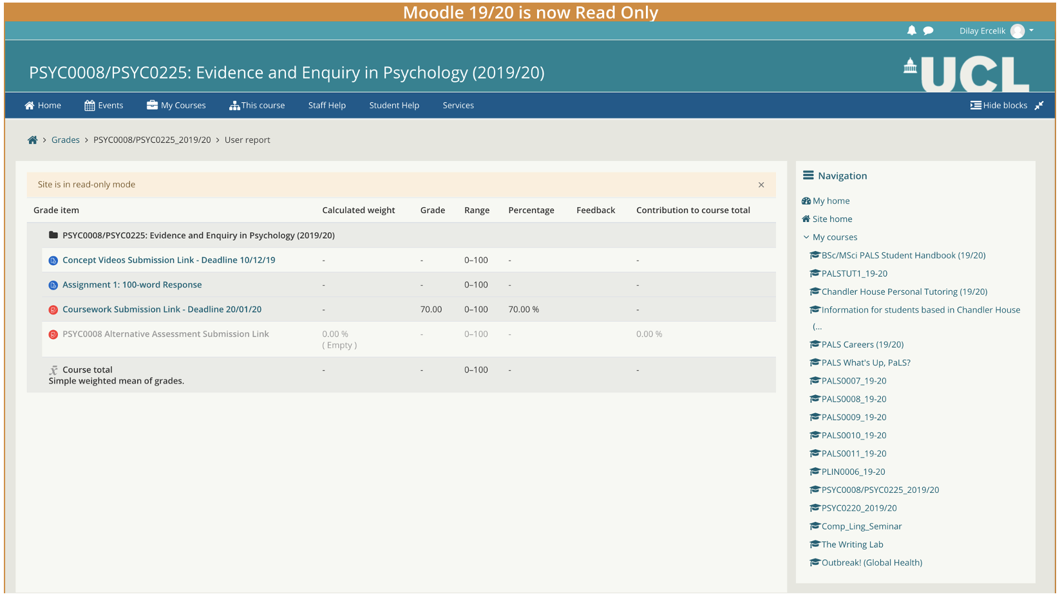Open PSYC0008/PSYC0225_2019/20 in Navigation
Viewport: 1060px width, 601px height.
click(880, 490)
